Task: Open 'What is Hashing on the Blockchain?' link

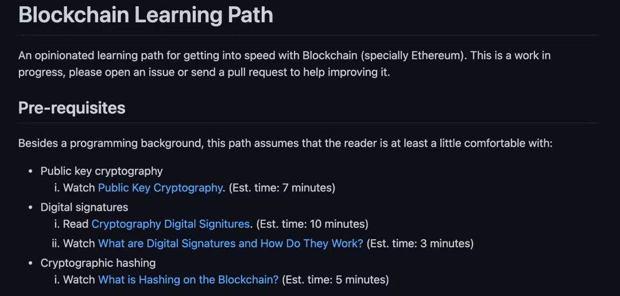Action: click(188, 280)
